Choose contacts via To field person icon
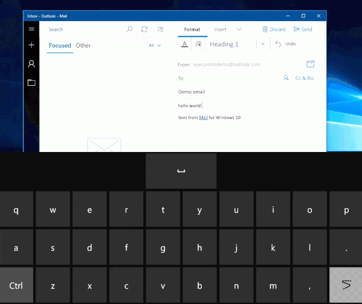Image resolution: width=362 pixels, height=304 pixels. click(286, 78)
